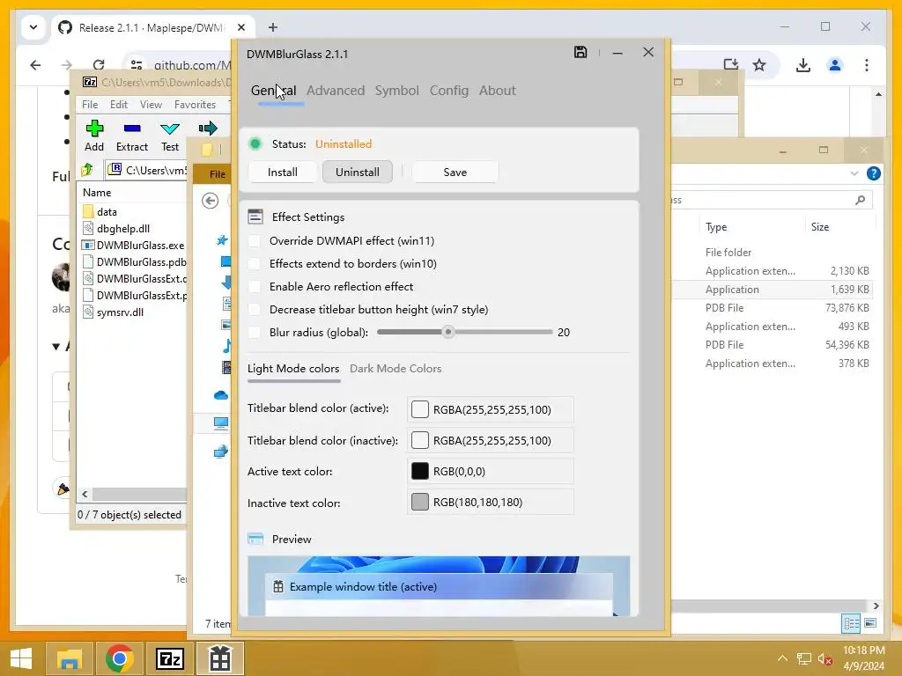This screenshot has height=676, width=902.
Task: Click the Extract icon in 7-Zip
Action: coord(132,129)
